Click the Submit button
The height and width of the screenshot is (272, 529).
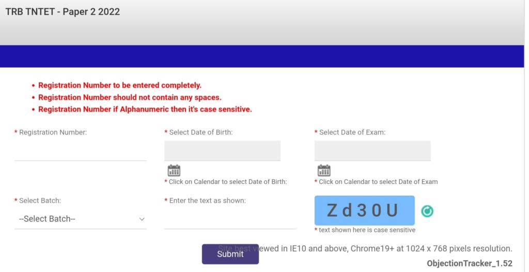tap(230, 254)
